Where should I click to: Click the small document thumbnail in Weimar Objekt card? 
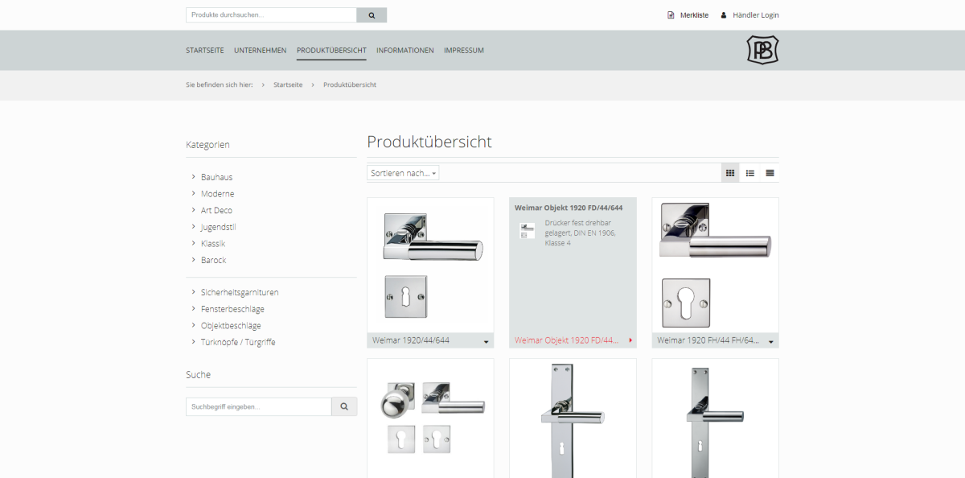coord(527,231)
